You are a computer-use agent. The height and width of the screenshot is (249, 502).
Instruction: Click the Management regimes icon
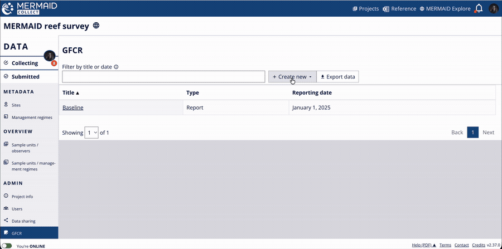pyautogui.click(x=6, y=116)
